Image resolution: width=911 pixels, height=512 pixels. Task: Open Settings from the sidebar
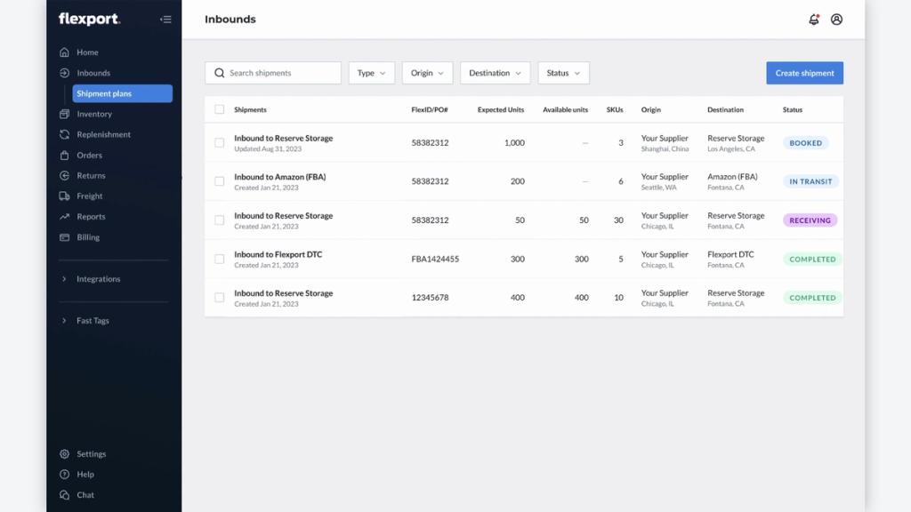tap(92, 454)
